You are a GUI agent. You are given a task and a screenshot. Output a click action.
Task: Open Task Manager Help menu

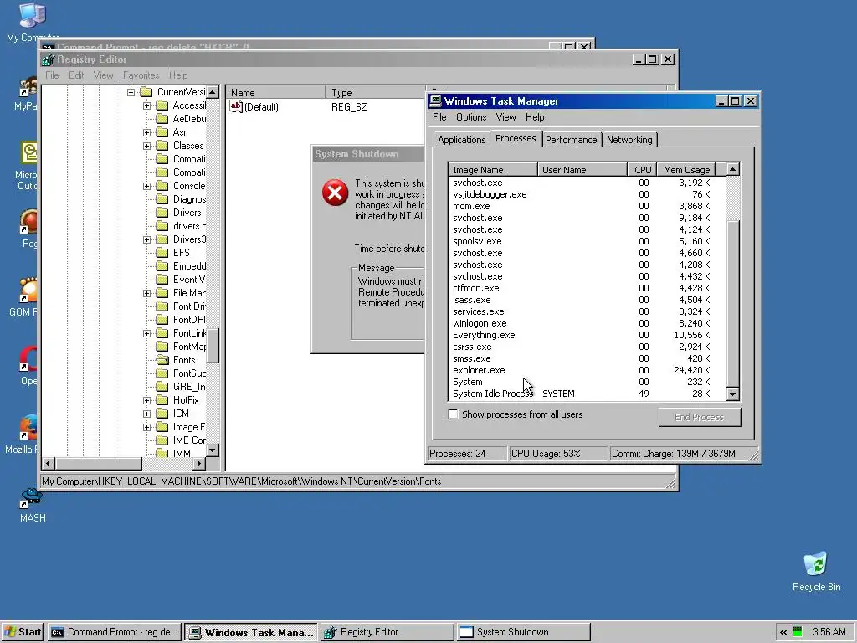pos(535,117)
